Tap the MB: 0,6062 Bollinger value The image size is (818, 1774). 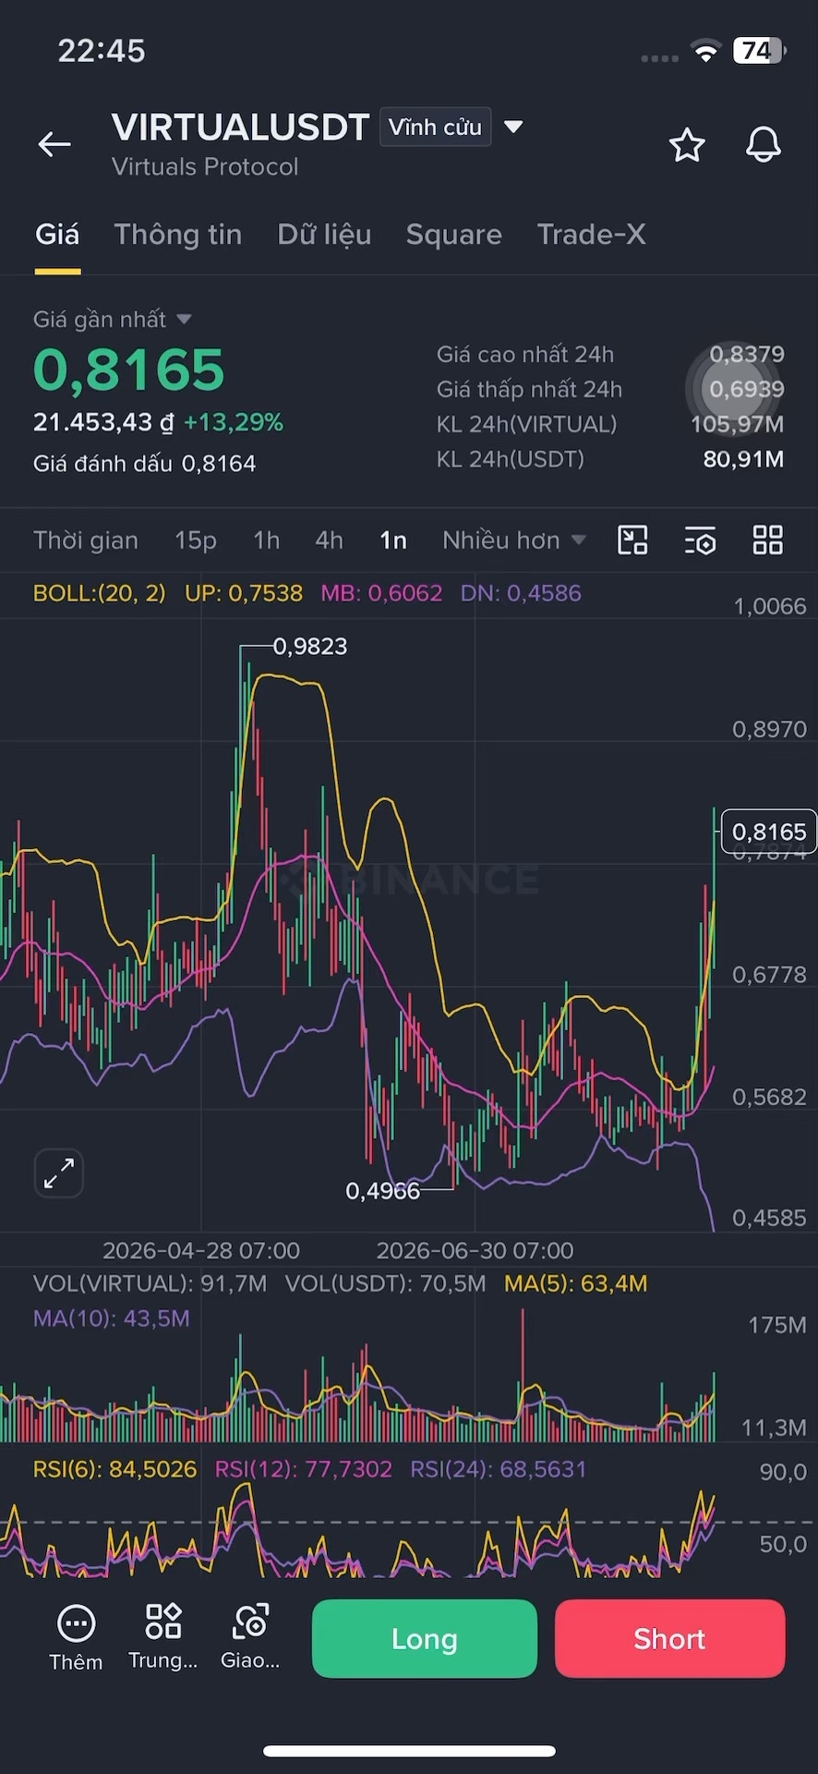(x=381, y=593)
